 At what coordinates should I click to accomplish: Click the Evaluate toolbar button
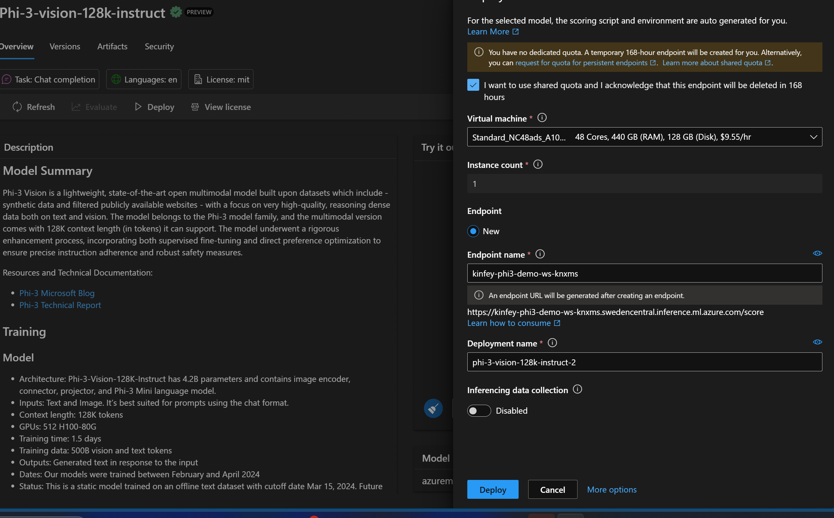pyautogui.click(x=94, y=107)
